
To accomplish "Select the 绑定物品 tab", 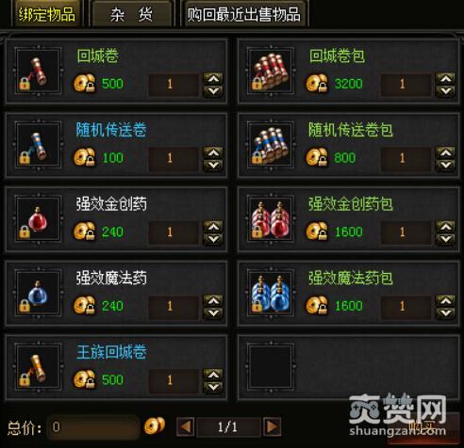I will click(x=46, y=14).
